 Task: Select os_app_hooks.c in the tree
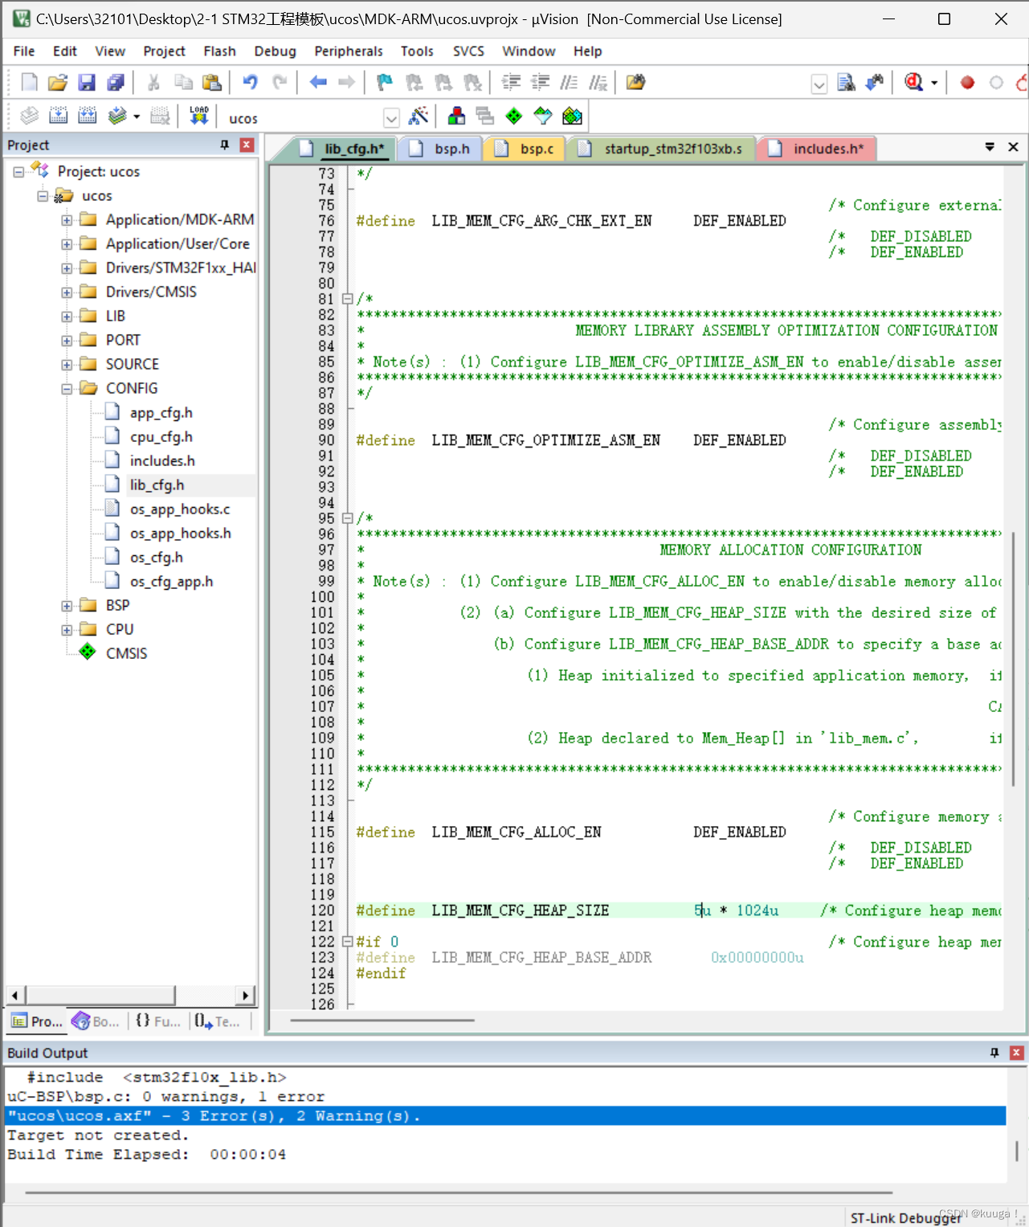(180, 509)
